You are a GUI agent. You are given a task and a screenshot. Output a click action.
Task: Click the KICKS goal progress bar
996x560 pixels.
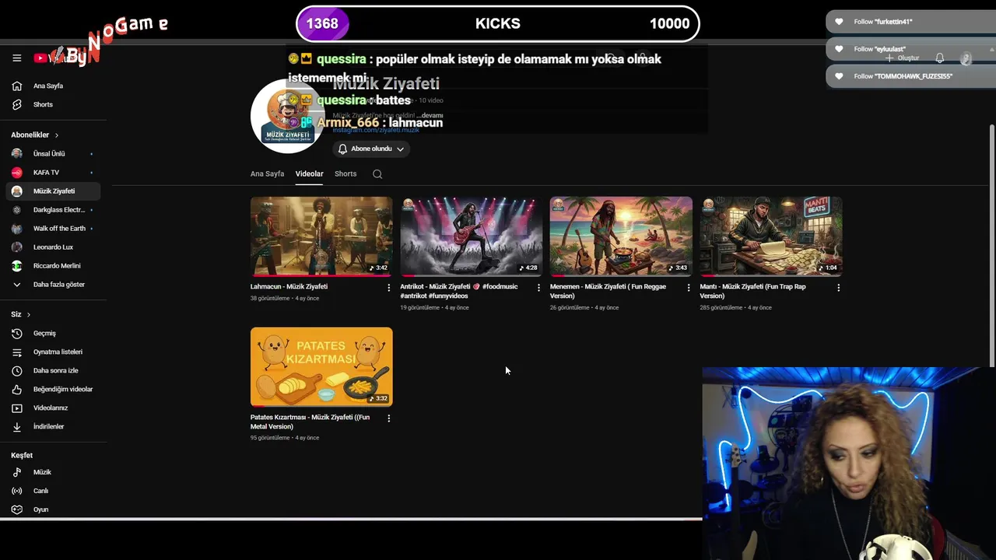(x=498, y=23)
